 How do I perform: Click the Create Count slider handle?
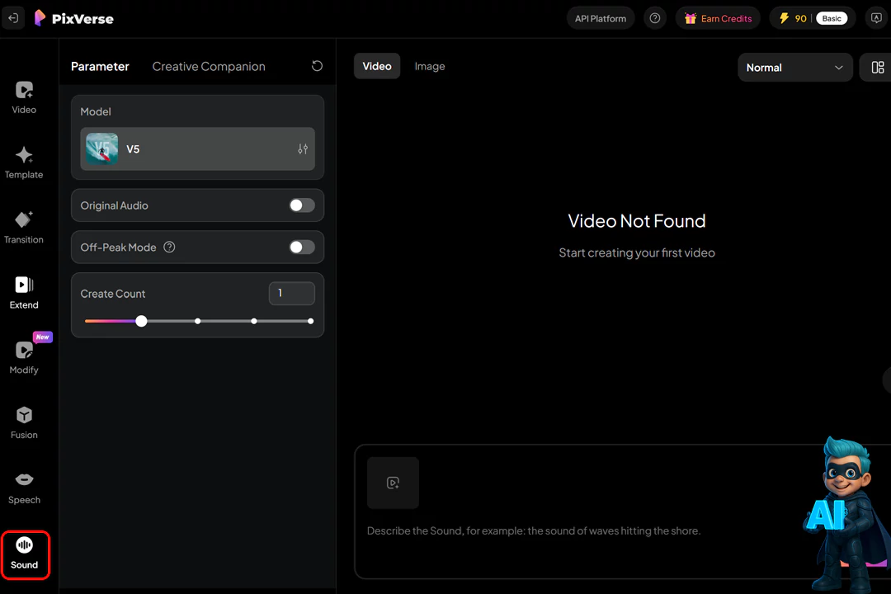pyautogui.click(x=141, y=321)
